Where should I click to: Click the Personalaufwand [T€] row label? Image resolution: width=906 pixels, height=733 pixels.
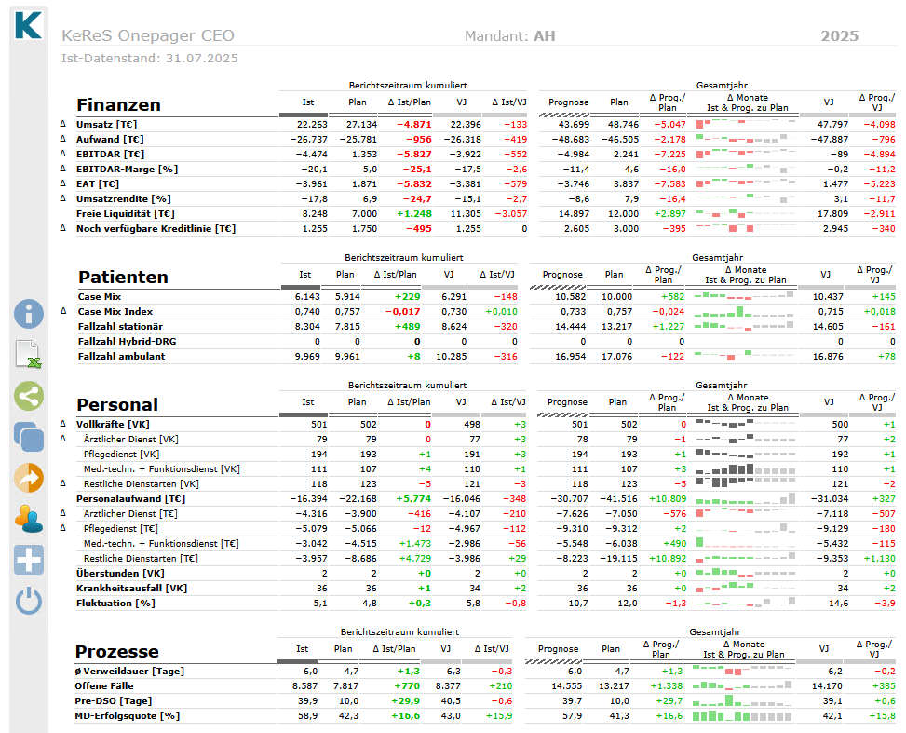pos(130,499)
